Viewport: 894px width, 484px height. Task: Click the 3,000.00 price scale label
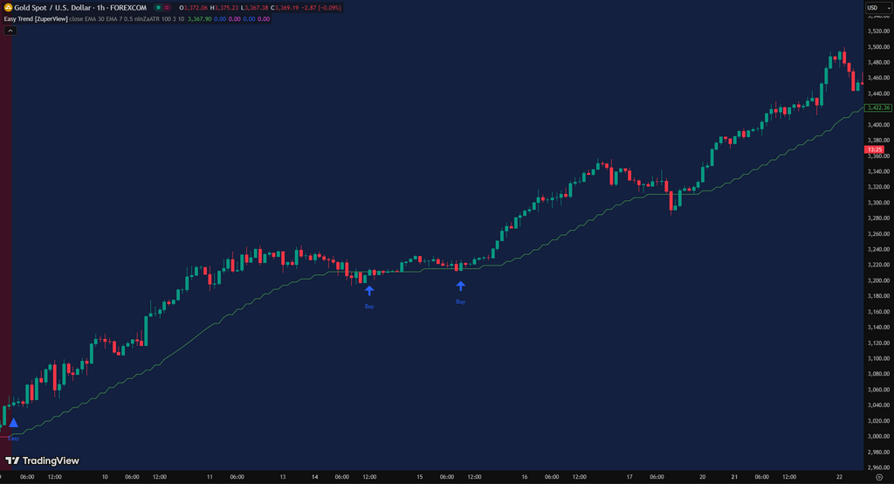click(878, 436)
